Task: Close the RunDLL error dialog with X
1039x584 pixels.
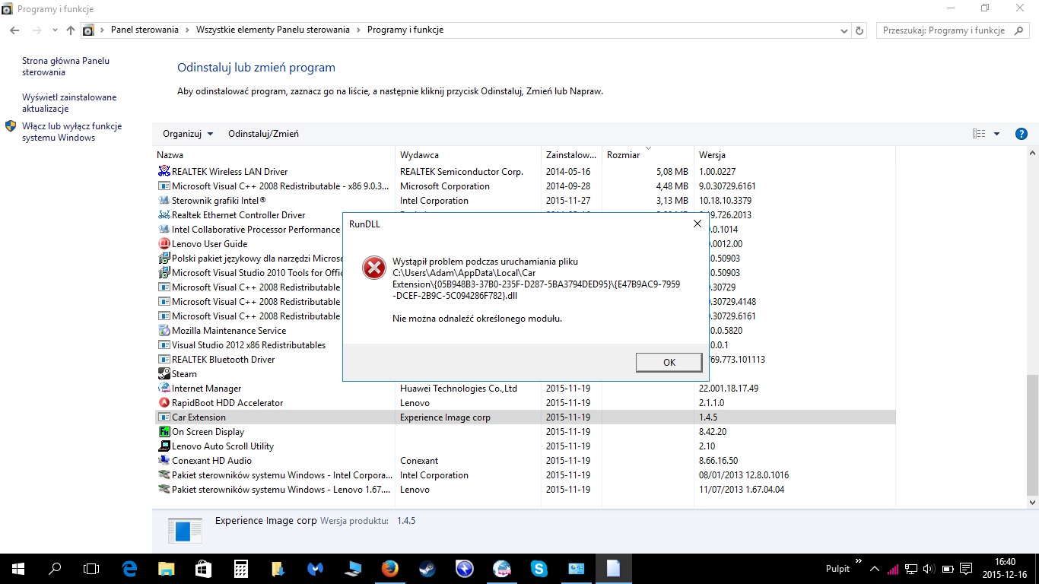Action: click(697, 224)
